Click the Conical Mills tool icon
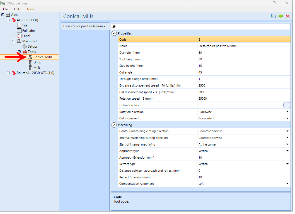Viewport: 295px width, 214px height. 30,57
